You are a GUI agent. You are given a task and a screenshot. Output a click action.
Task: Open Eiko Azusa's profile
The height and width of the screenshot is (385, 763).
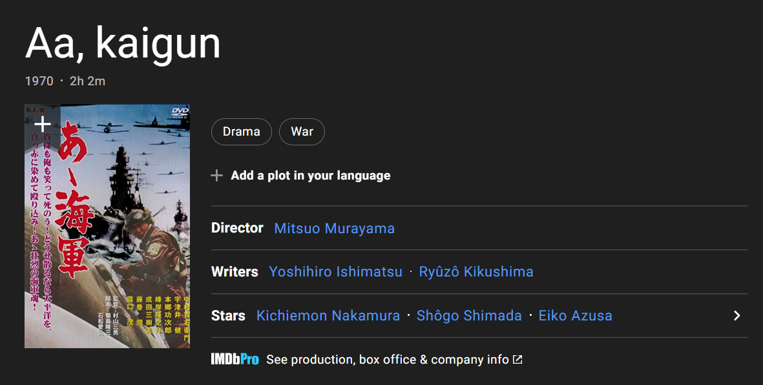(x=575, y=316)
